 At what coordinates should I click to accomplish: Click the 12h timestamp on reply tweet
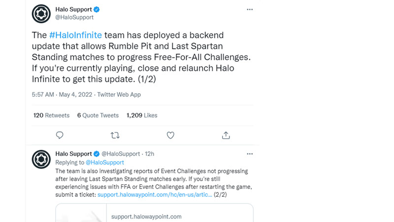[149, 154]
